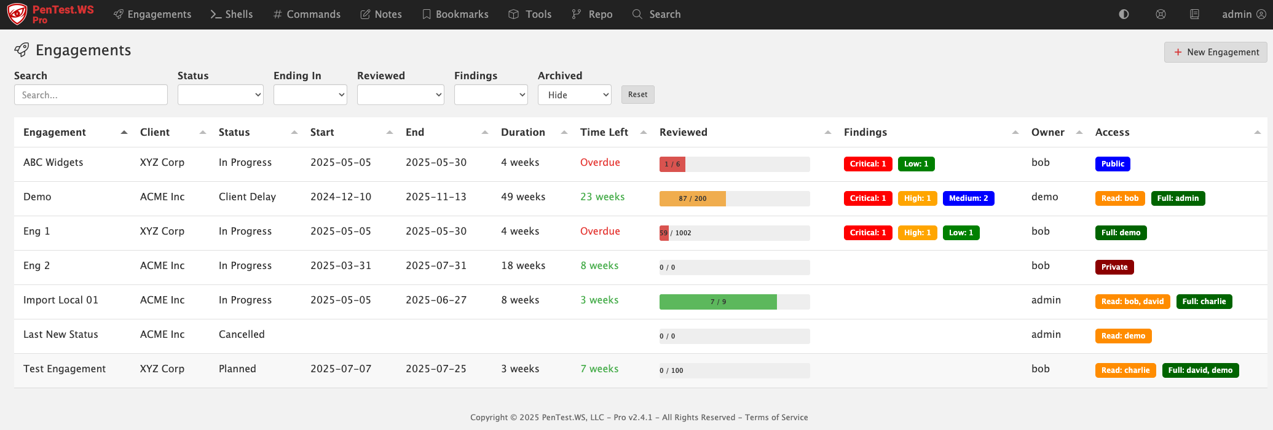Sort by Access column arrow
Screen dimensions: 1273x430
click(1258, 132)
